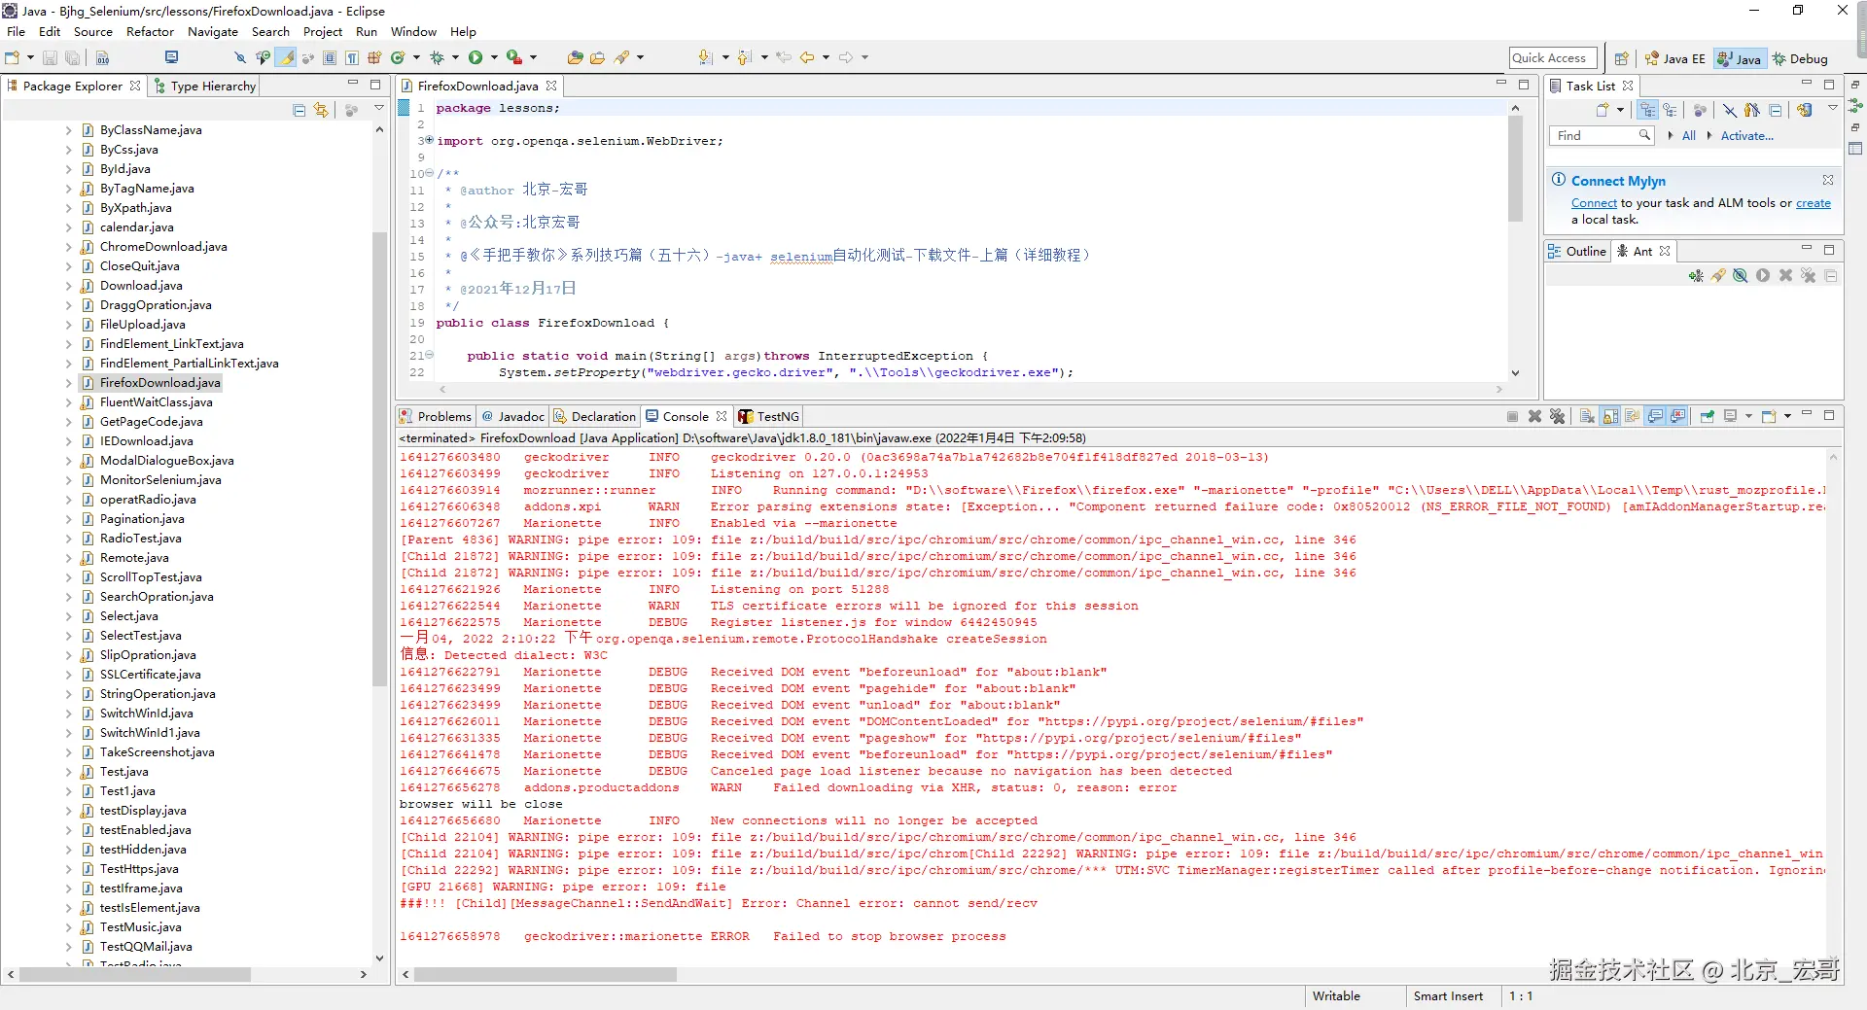
Task: Click the Package Explorer vertical scrollbar
Action: [x=379, y=457]
